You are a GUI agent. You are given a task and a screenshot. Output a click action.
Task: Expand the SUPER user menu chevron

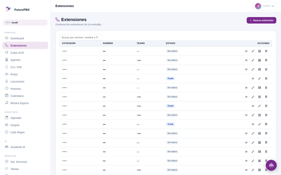pos(273,6)
